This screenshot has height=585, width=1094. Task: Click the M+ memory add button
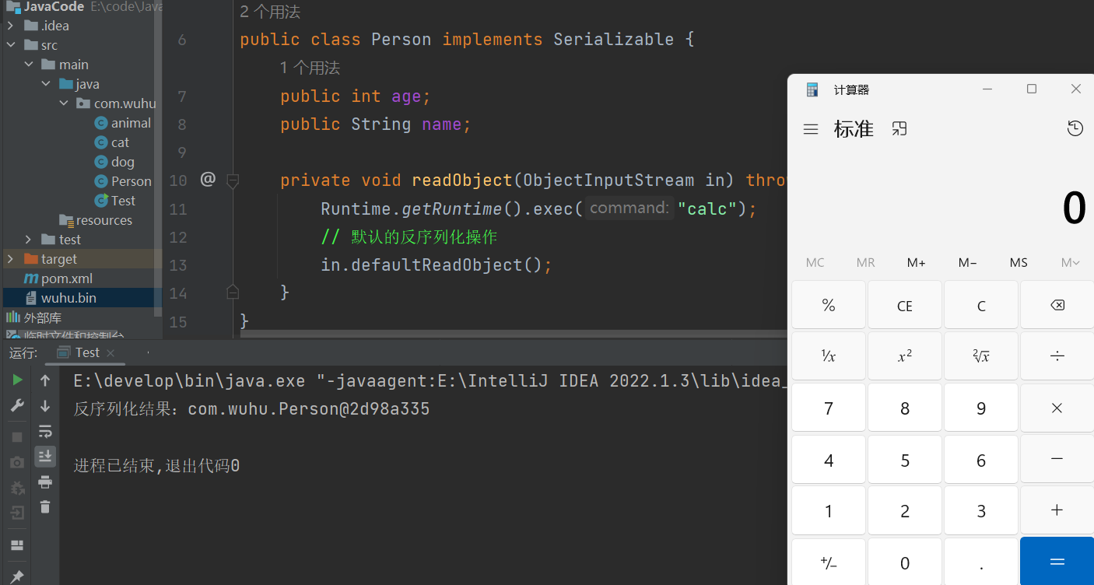pos(917,263)
